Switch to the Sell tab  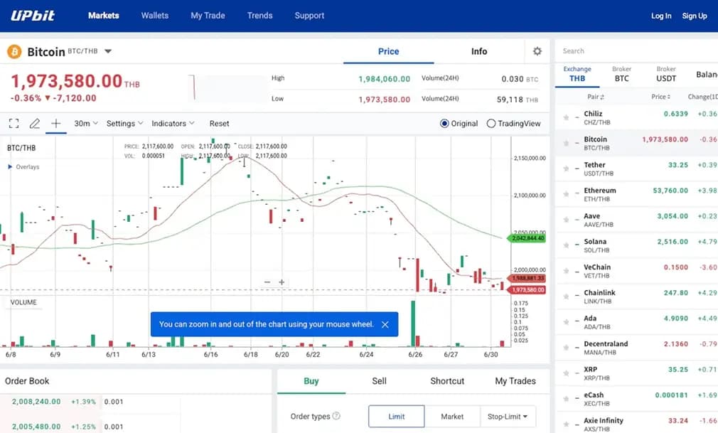(379, 381)
